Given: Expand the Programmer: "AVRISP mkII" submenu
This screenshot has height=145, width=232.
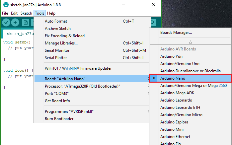Looking at the screenshot, I should (x=92, y=111).
